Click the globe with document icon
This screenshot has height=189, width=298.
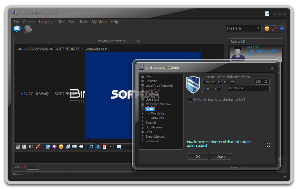coord(68,147)
